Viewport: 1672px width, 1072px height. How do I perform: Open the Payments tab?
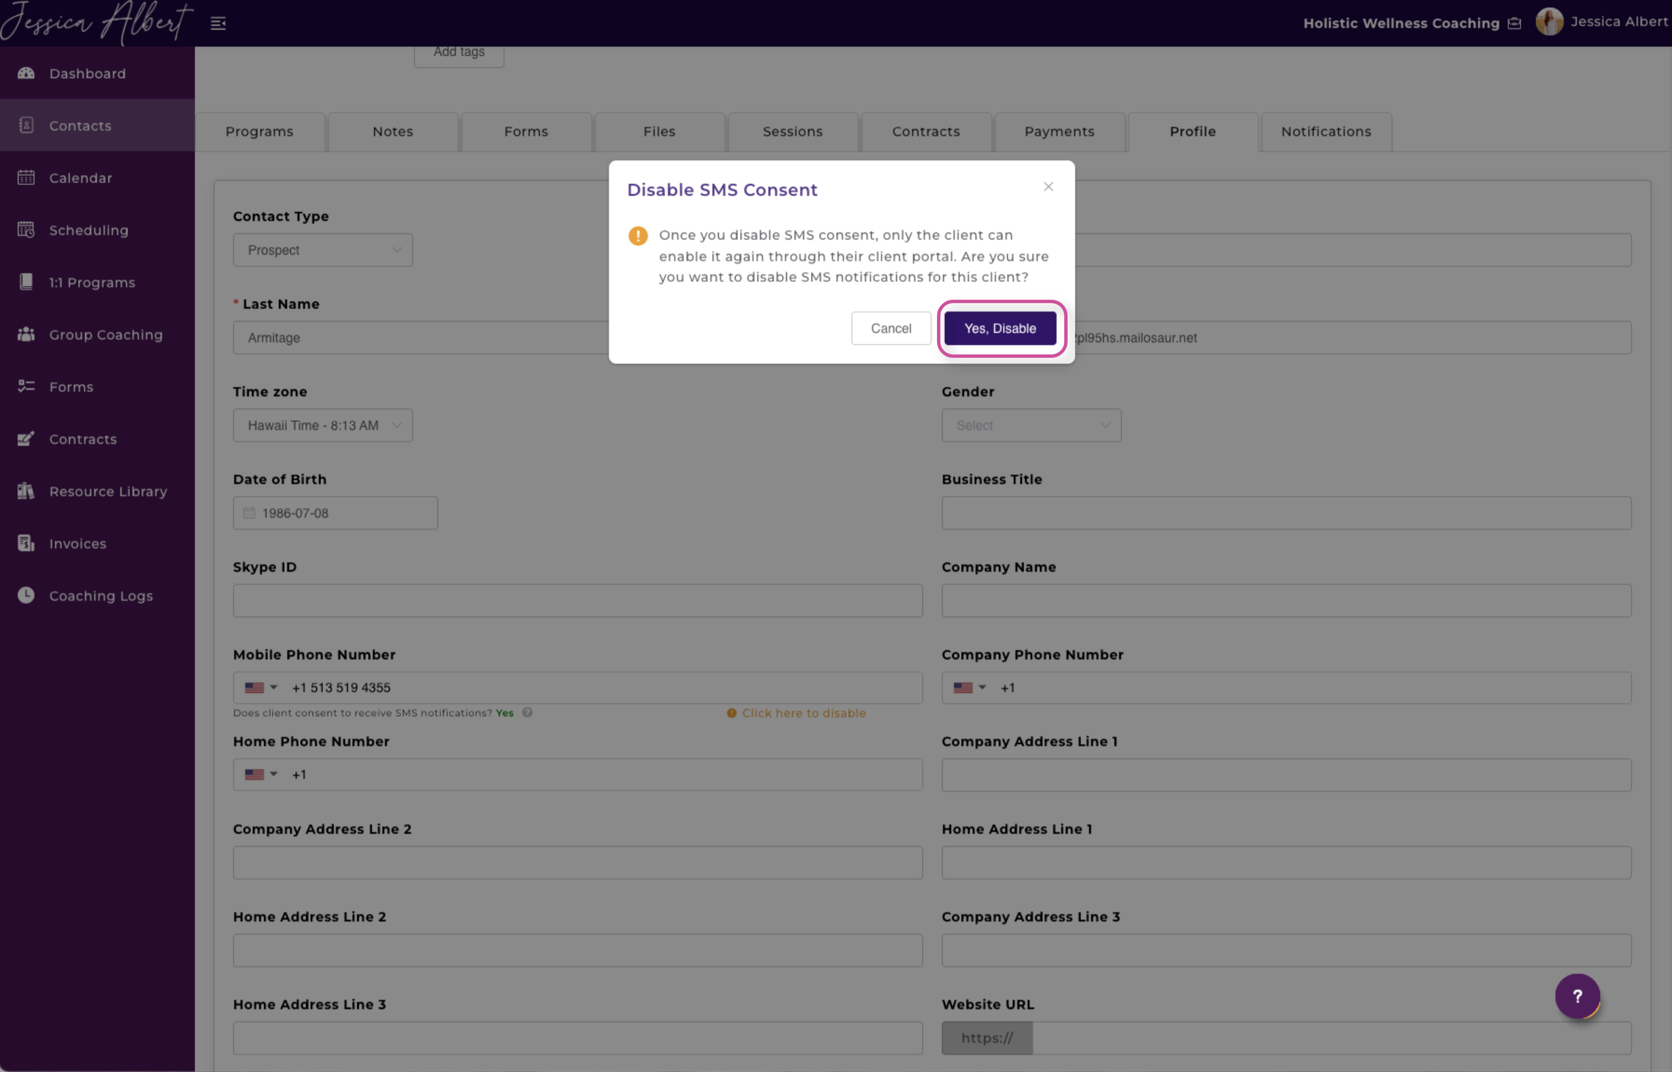[1059, 132]
